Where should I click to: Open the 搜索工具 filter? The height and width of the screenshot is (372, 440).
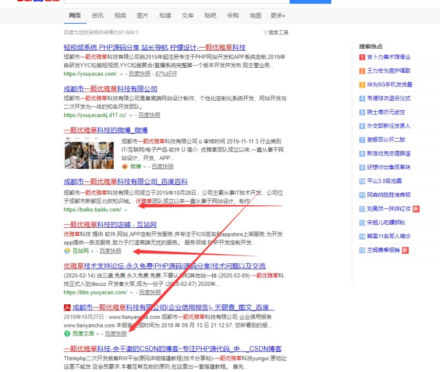[x=276, y=32]
